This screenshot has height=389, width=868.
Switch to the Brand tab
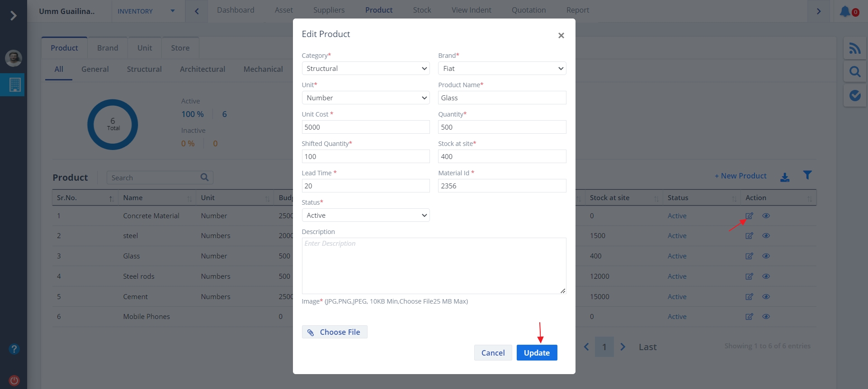coord(108,48)
